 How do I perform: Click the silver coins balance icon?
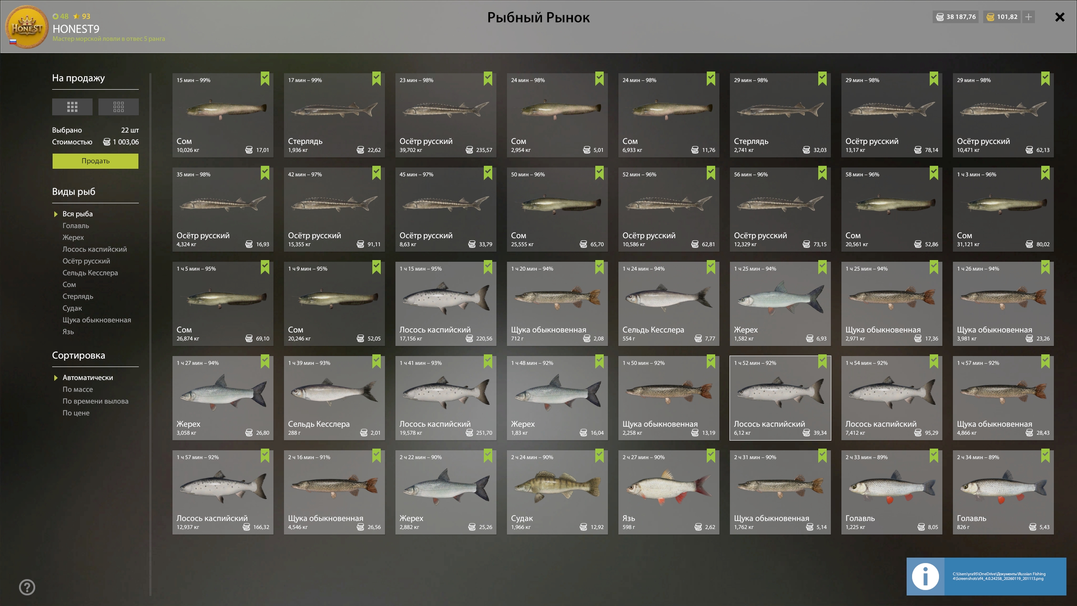(940, 17)
